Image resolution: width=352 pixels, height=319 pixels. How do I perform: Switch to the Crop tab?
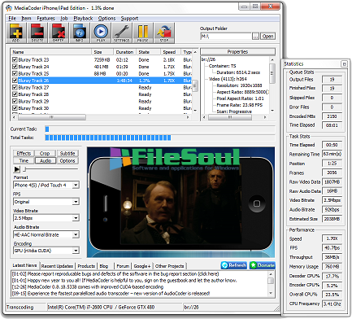click(x=45, y=153)
